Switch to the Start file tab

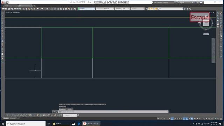[6, 6]
